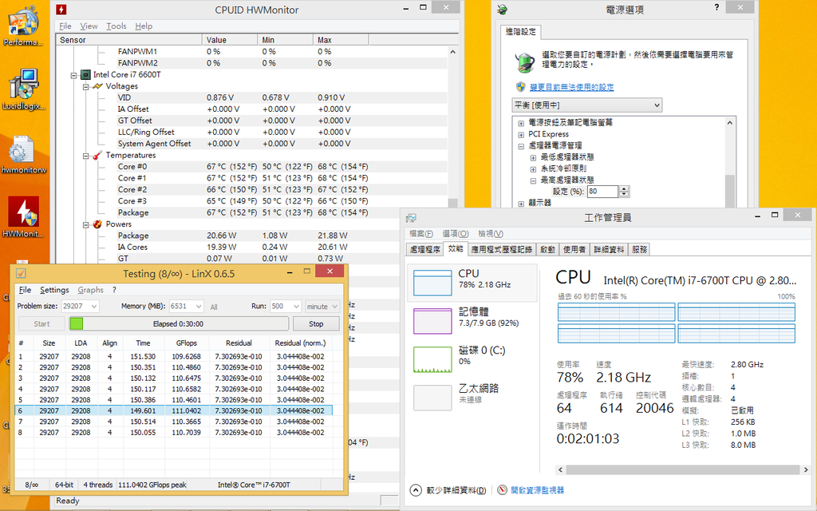
Task: Click the Temperatures thermometer icon in HWMonitor
Action: click(97, 156)
